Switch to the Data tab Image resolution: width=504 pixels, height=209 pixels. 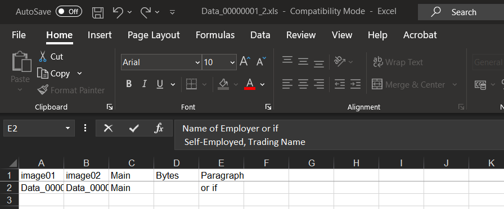[260, 35]
